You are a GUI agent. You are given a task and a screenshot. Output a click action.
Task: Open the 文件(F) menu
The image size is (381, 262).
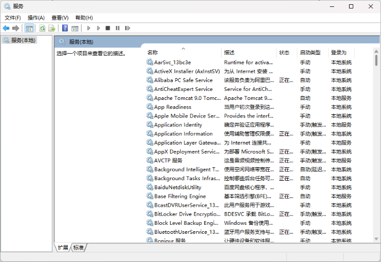[13, 18]
